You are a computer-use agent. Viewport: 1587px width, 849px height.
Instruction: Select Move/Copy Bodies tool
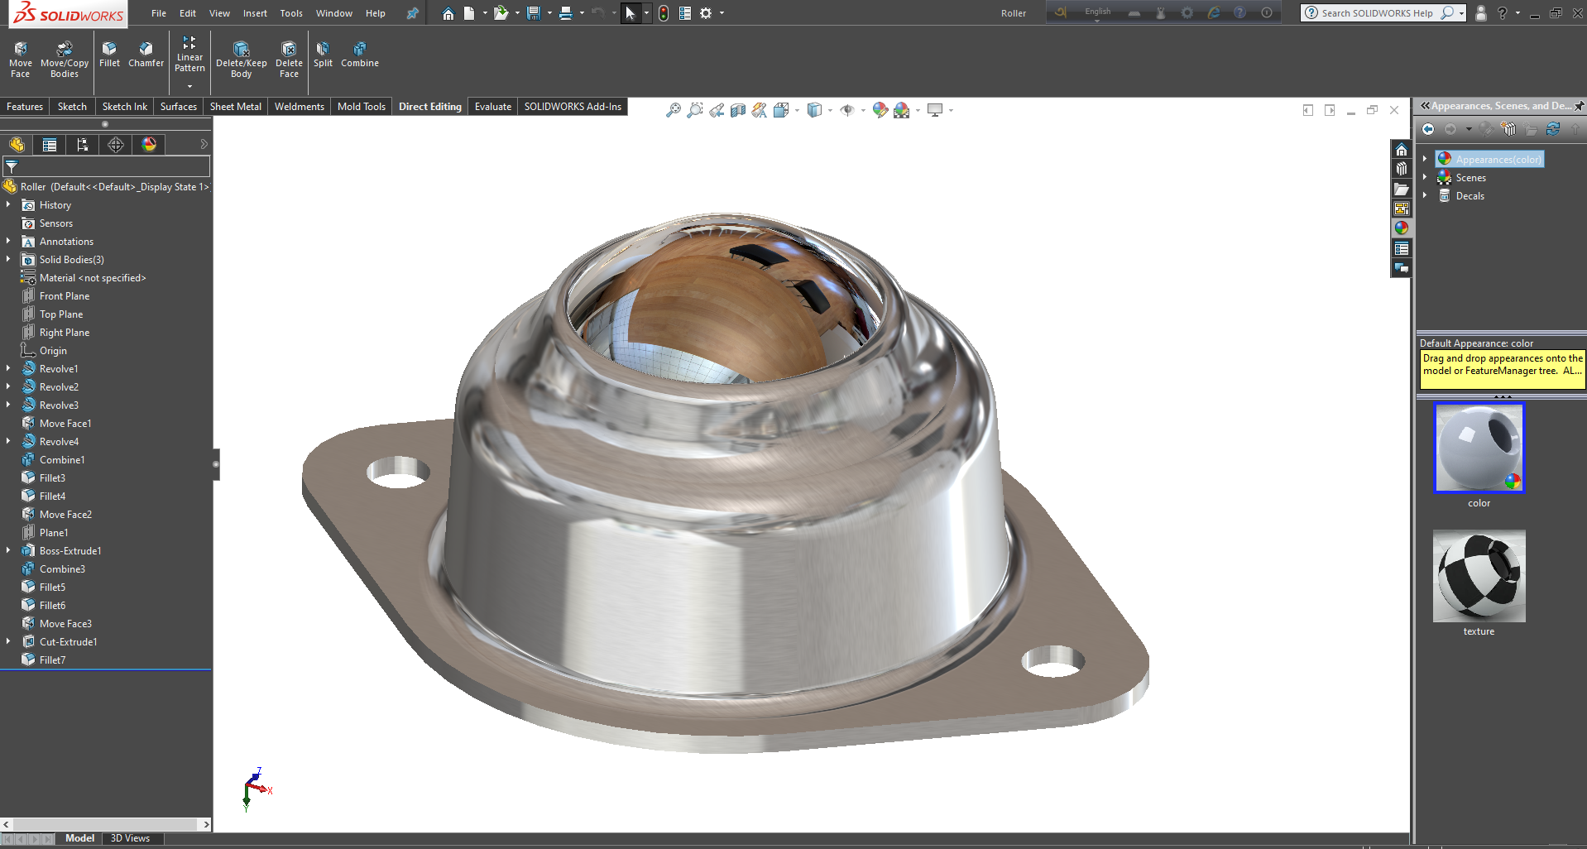click(65, 60)
